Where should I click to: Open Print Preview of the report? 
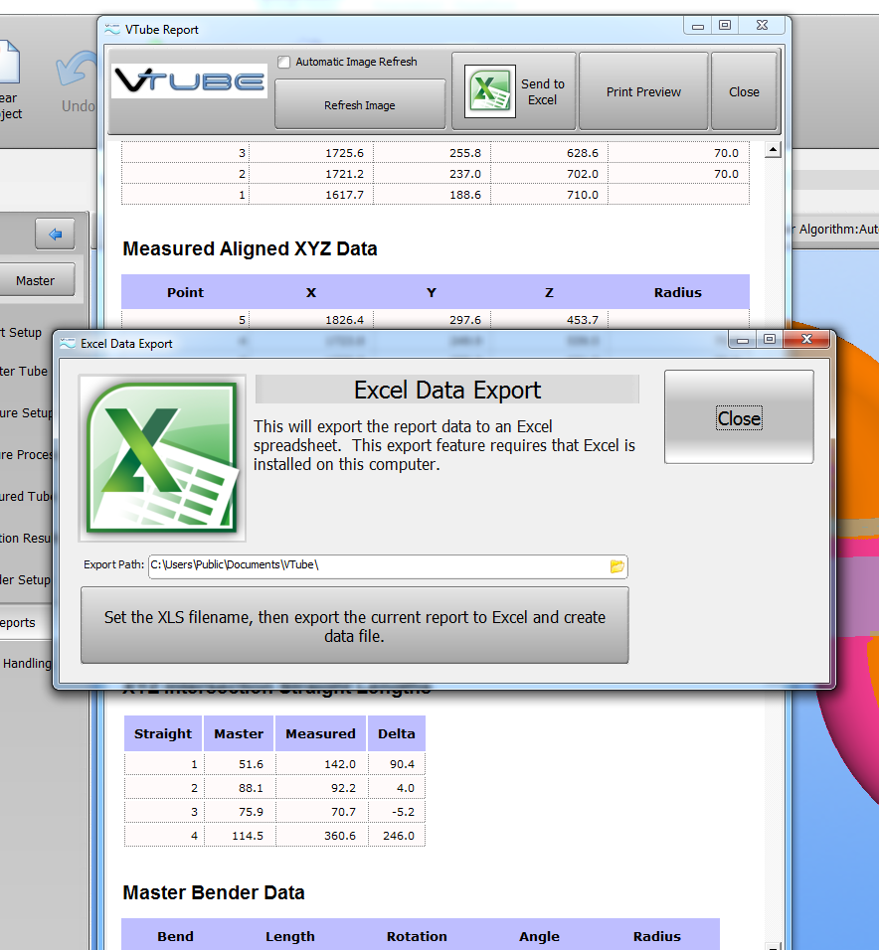643,91
